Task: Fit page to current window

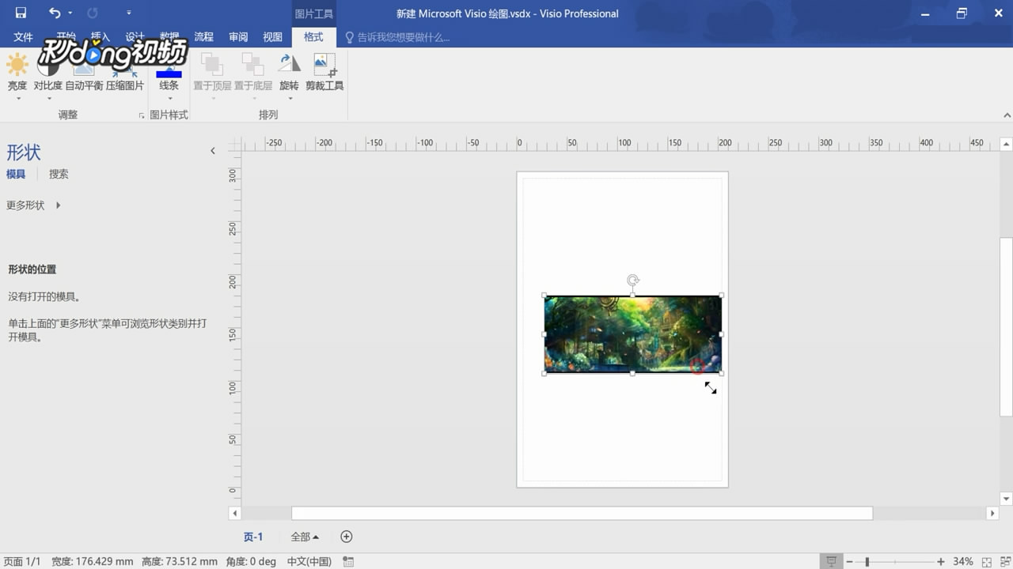Action: [x=986, y=561]
